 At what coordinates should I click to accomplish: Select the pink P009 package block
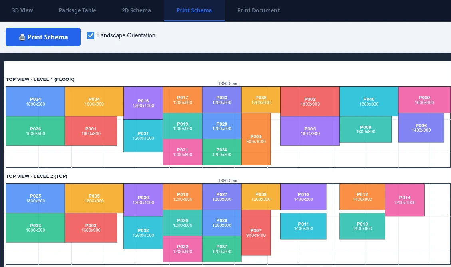pos(424,100)
